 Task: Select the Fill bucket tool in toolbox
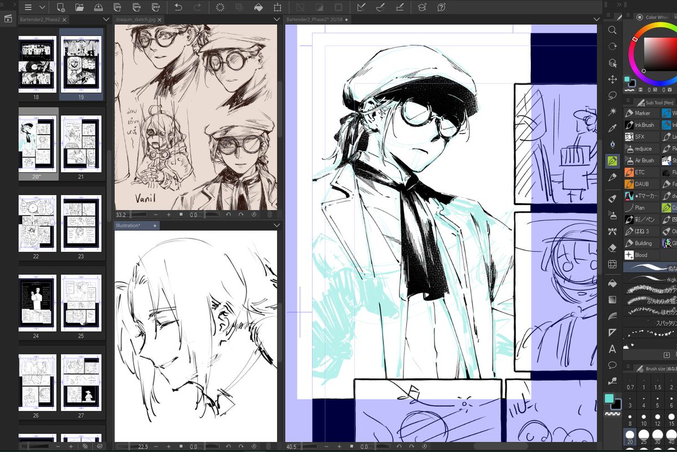click(612, 283)
